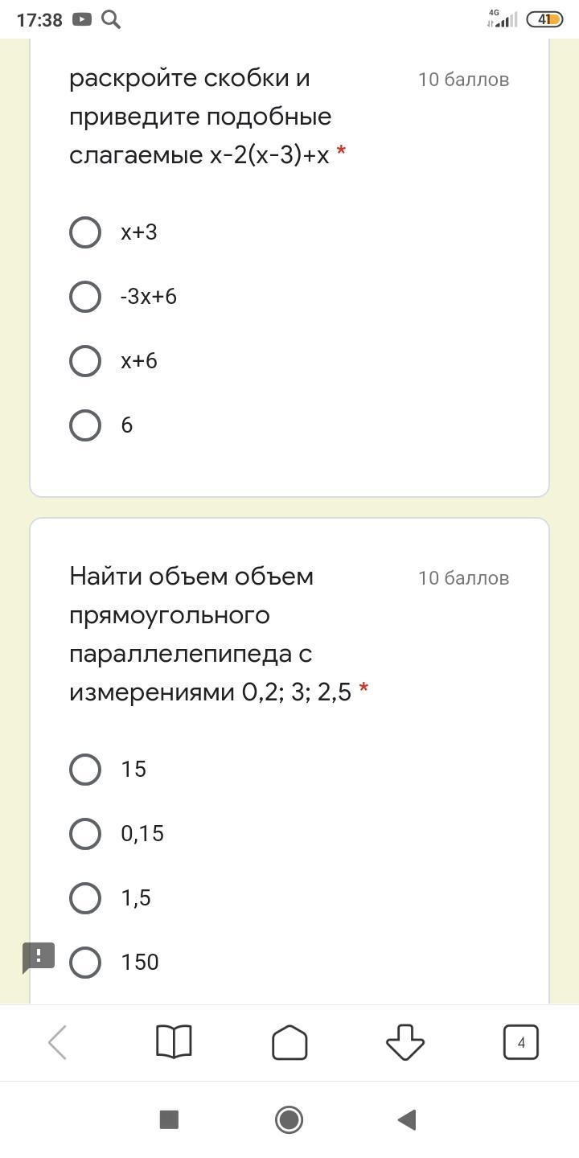The width and height of the screenshot is (579, 1158).
Task: Select the answer x+3
Action: [85, 232]
